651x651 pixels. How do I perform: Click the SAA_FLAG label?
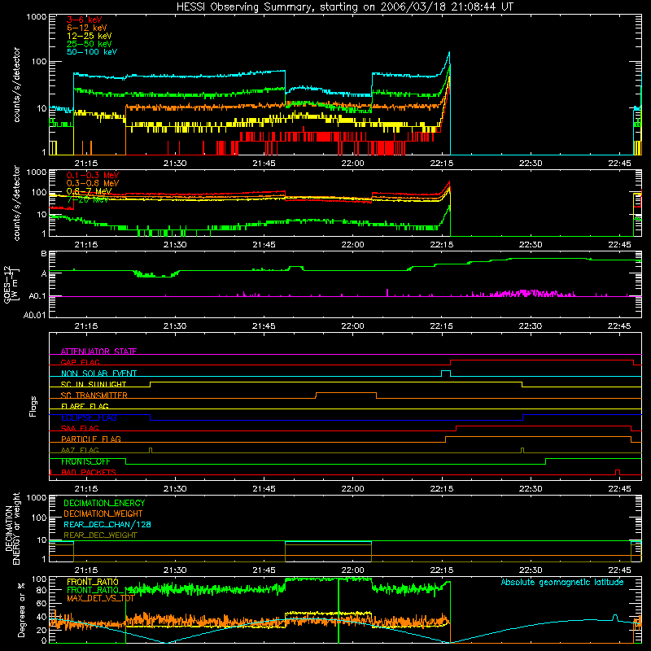[x=80, y=428]
